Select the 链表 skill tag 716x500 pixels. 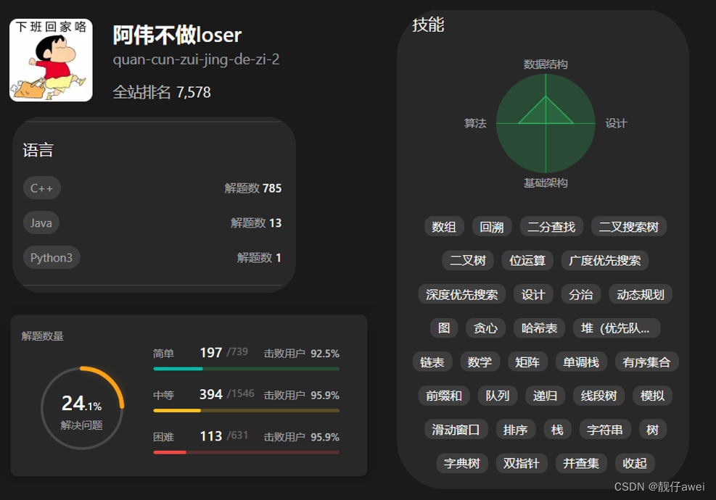tap(432, 362)
